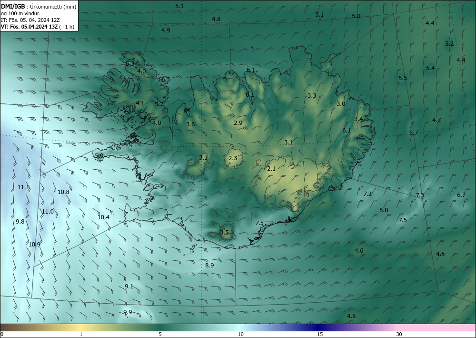The height and width of the screenshot is (338, 476).
Task: Click the map value 4.7
Action: point(436,120)
